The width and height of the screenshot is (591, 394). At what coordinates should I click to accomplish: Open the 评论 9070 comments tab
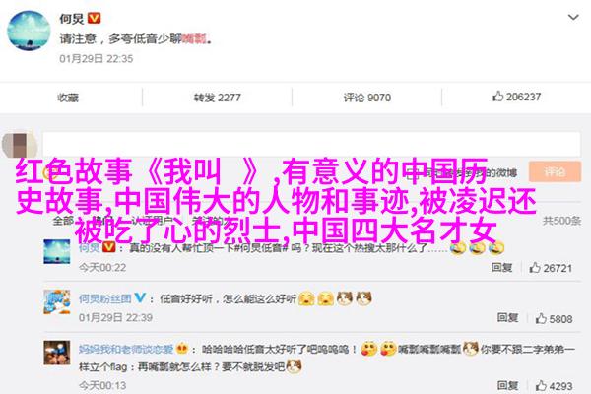point(366,98)
